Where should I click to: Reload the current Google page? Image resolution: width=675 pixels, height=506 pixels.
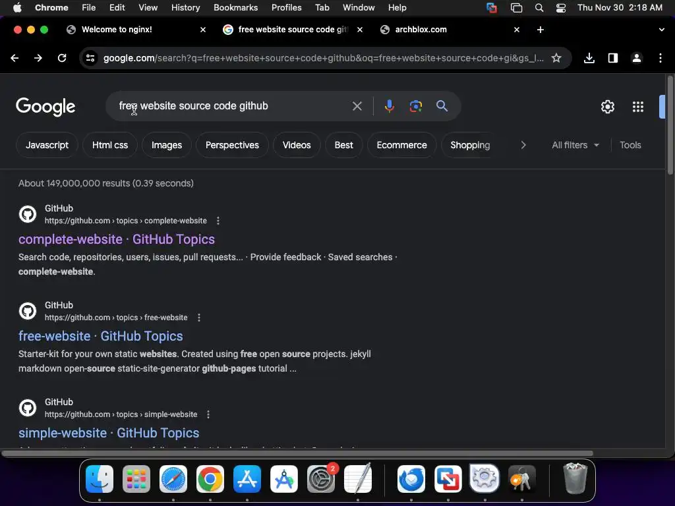[62, 58]
